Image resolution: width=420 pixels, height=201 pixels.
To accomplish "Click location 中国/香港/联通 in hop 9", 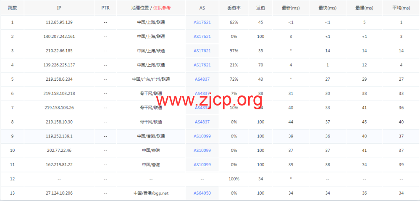I will pos(151,136).
